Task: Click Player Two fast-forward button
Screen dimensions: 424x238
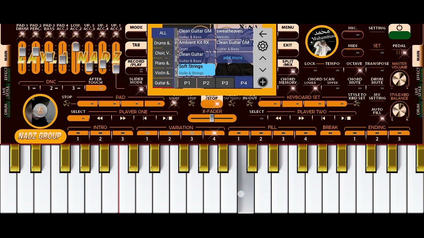Action: (301, 118)
